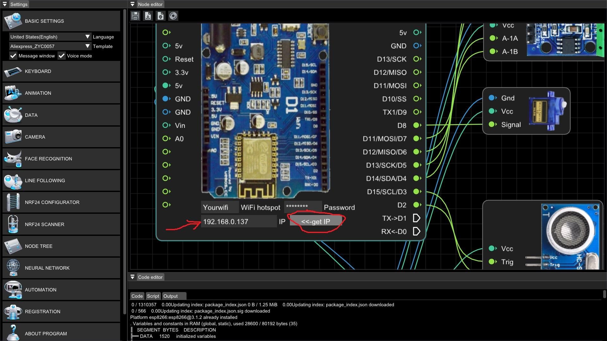Screen dimensions: 607x341
Task: Open the NRF24 SCANNER section
Action: [x=61, y=224]
